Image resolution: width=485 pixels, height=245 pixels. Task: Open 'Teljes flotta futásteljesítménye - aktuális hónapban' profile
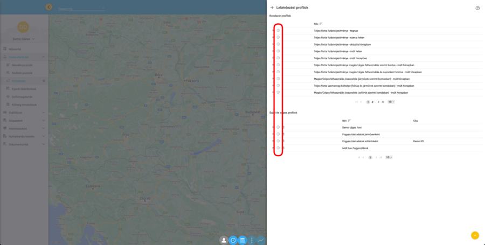(x=342, y=44)
